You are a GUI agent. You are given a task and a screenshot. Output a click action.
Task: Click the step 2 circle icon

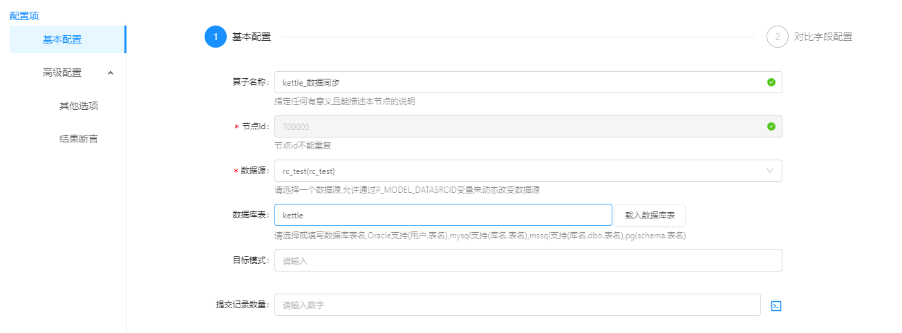click(x=777, y=37)
